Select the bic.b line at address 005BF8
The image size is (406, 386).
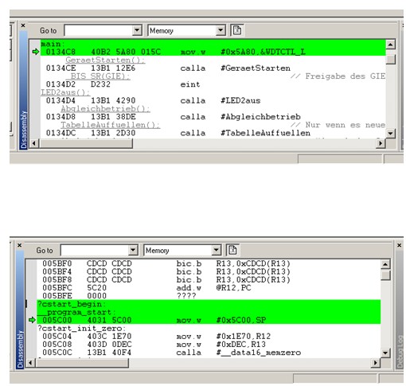209,279
